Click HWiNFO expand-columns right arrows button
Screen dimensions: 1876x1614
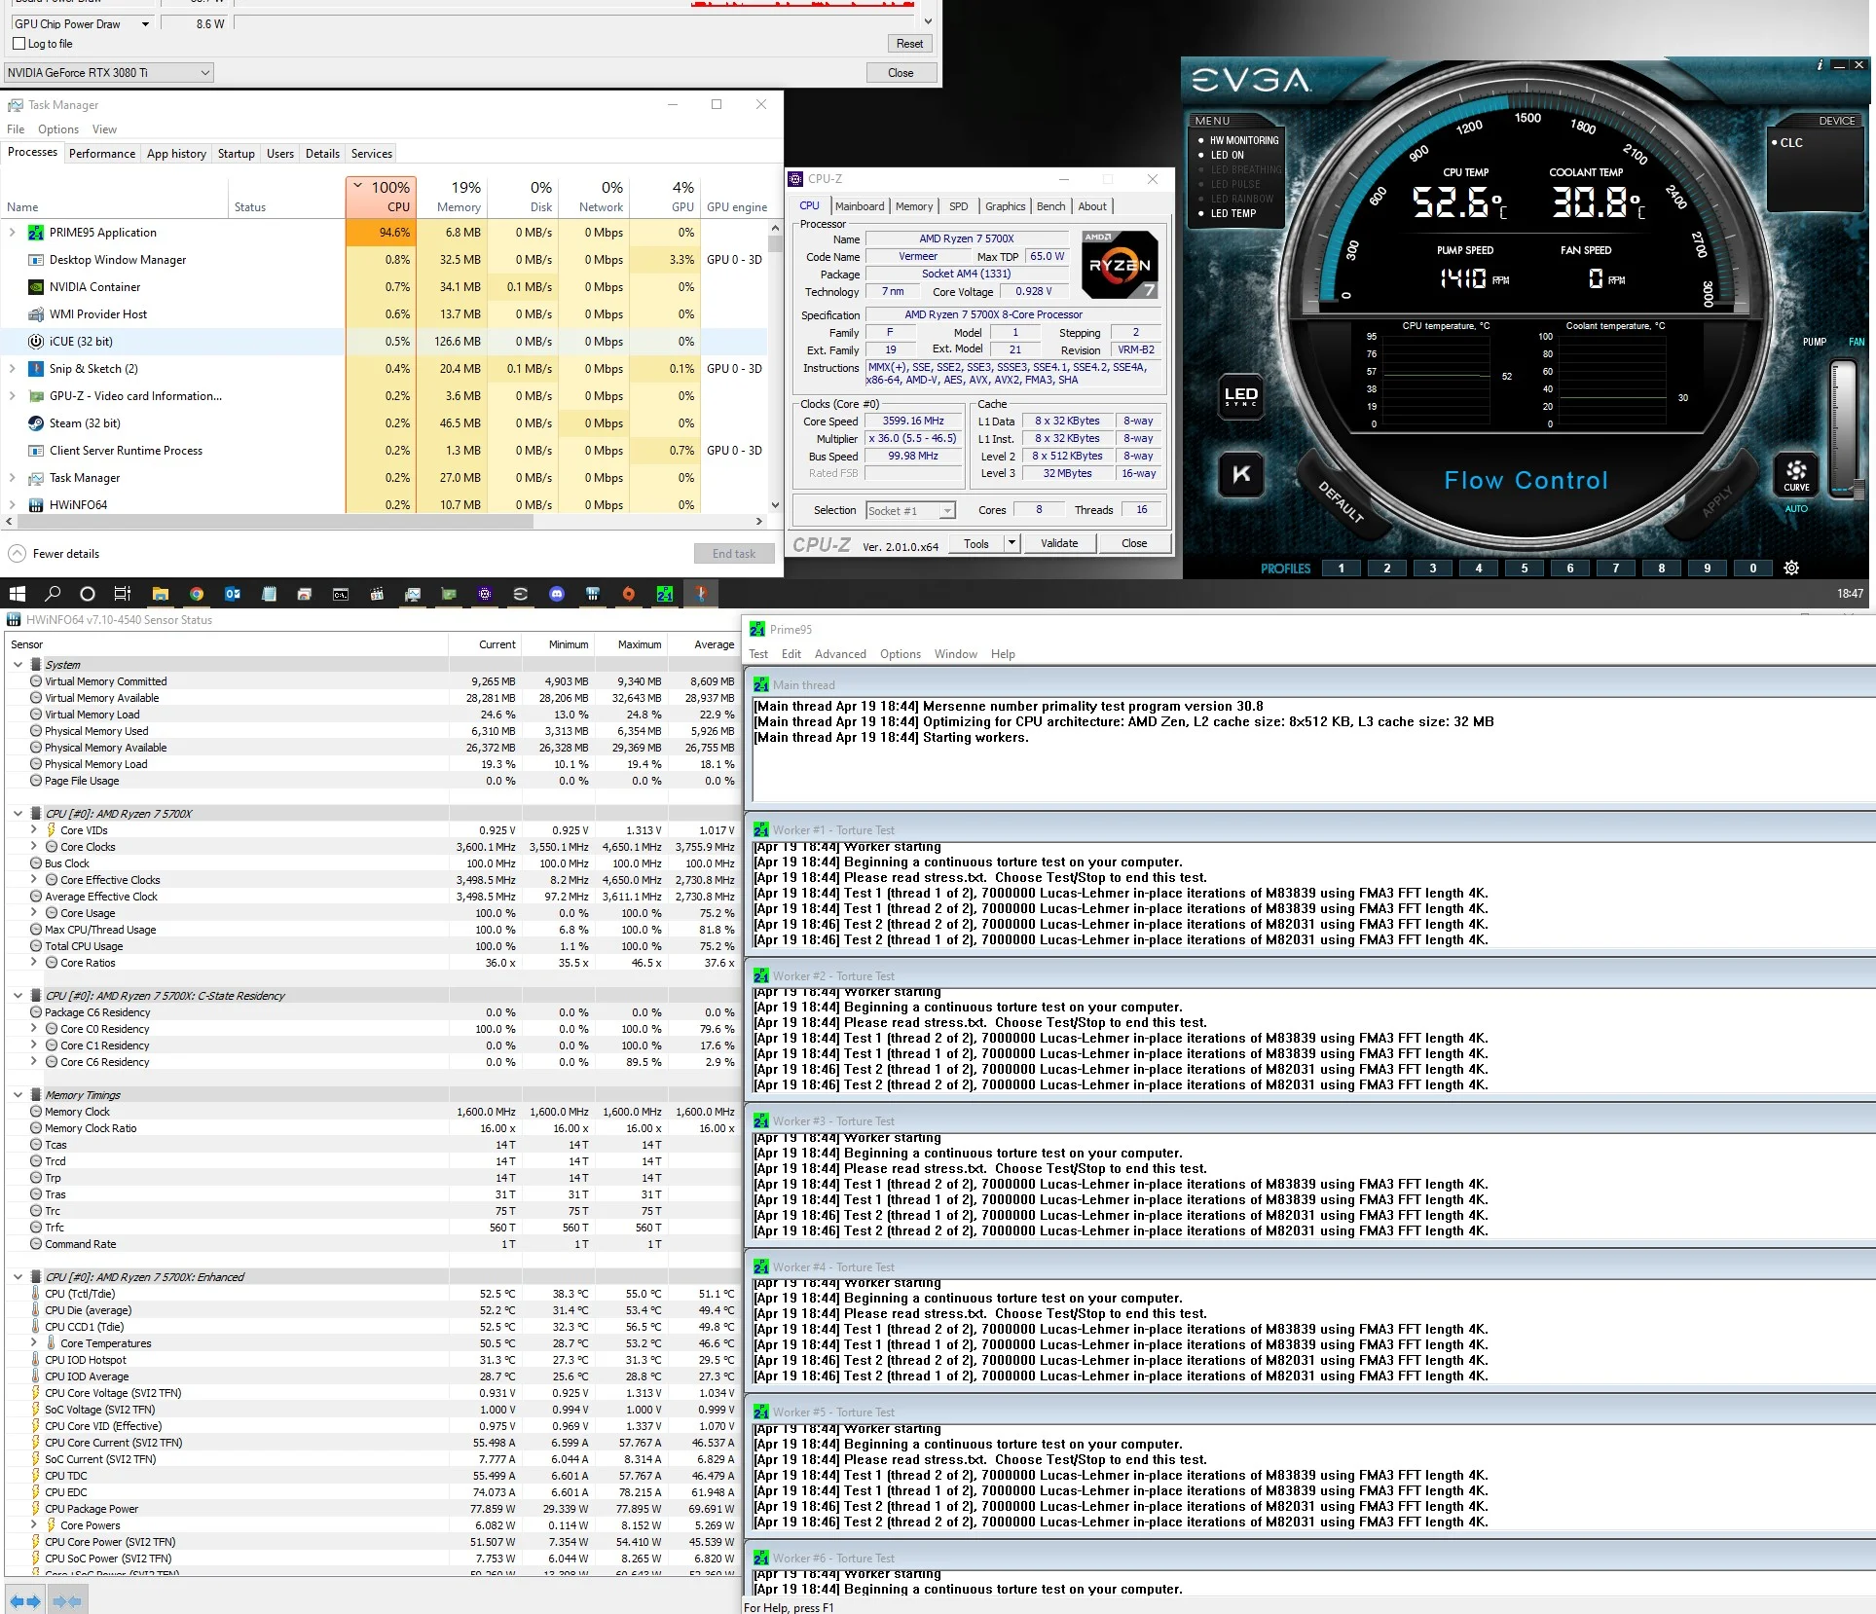(25, 1600)
